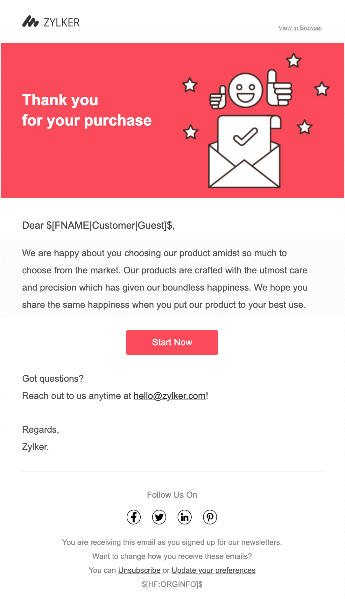Open the Twitter social icon
This screenshot has width=345, height=599.
tap(159, 517)
